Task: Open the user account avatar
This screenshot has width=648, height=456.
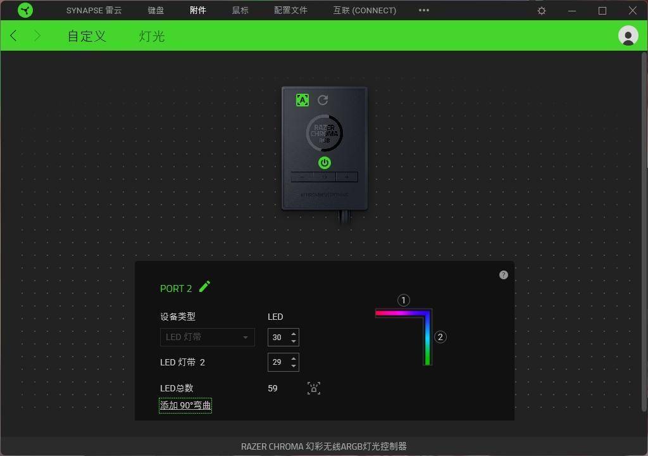Action: [628, 35]
